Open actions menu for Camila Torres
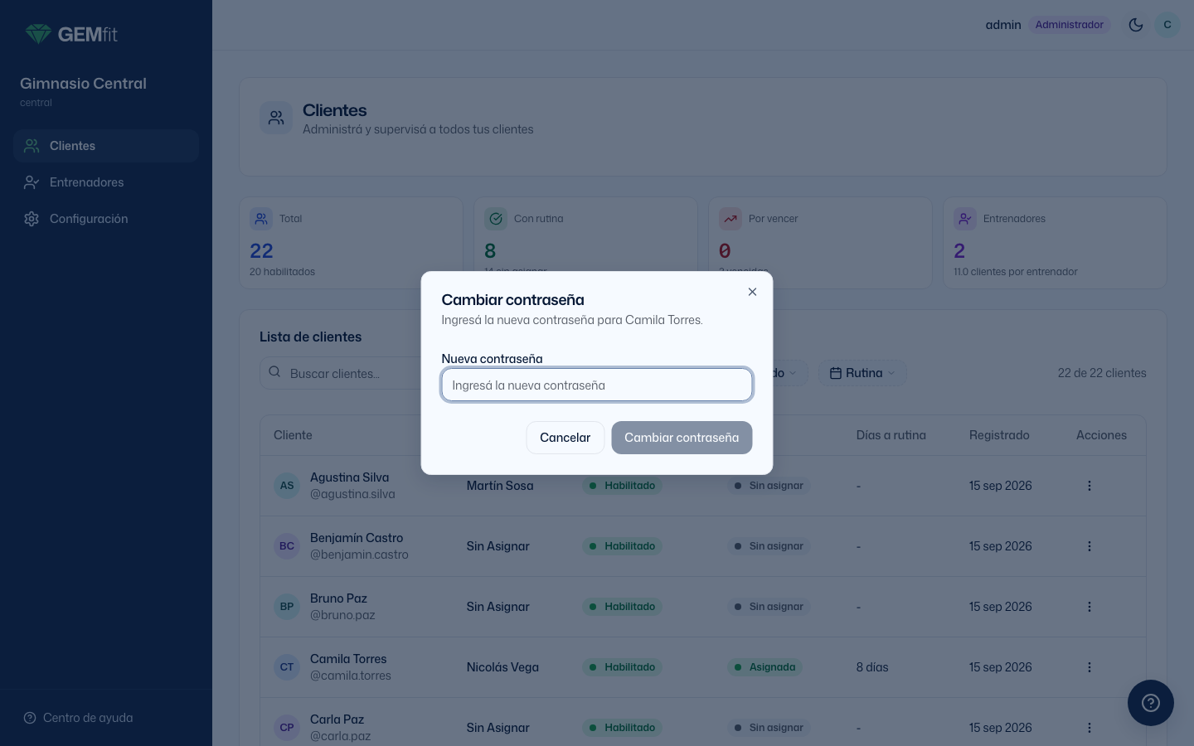This screenshot has width=1194, height=746. (1090, 667)
